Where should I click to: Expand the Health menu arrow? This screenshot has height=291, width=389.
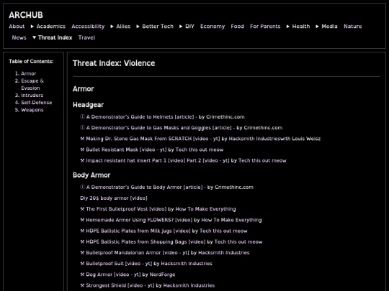click(x=288, y=27)
